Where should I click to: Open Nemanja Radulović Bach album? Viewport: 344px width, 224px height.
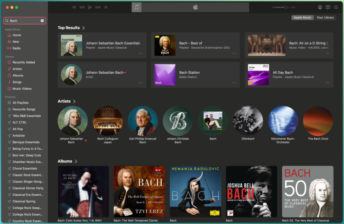pos(196,192)
